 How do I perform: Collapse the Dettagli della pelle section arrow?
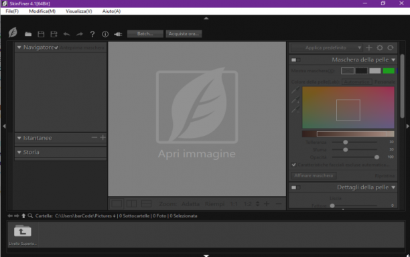pyautogui.click(x=393, y=187)
